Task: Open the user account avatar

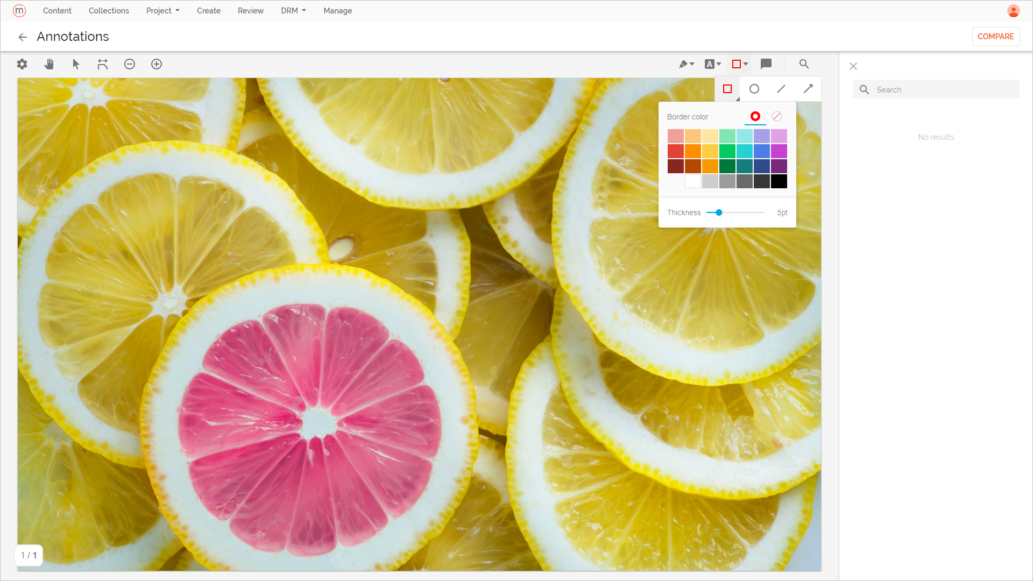Action: point(1014,11)
